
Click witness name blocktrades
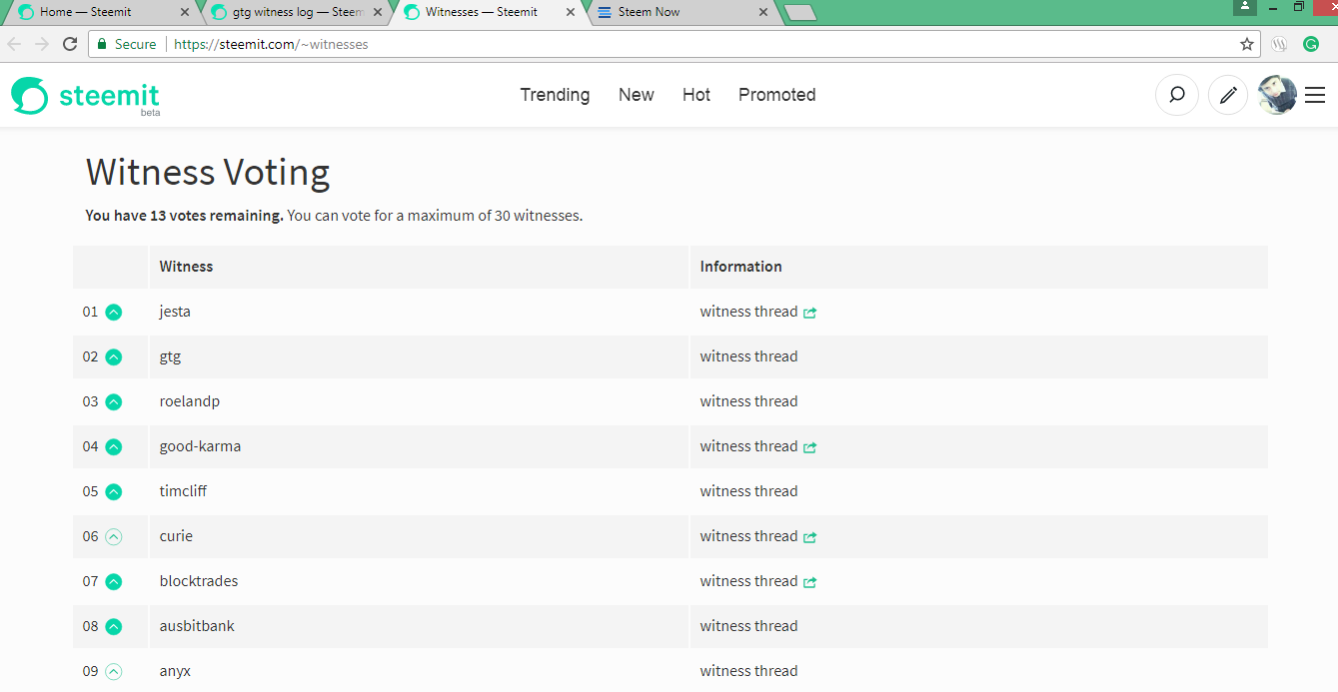click(x=199, y=581)
